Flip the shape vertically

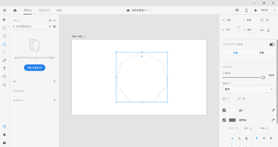click(268, 30)
